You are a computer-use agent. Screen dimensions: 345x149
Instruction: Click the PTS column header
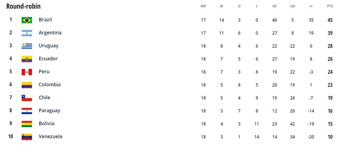[330, 6]
